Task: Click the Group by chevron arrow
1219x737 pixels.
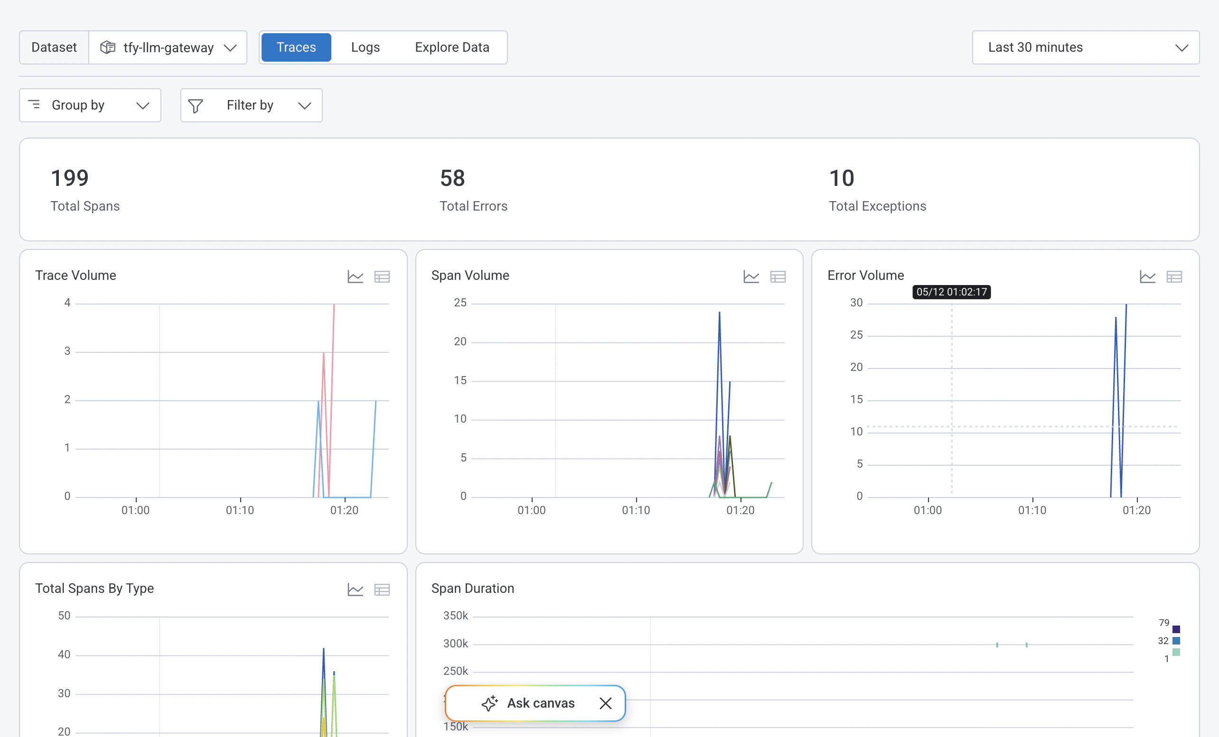Action: pyautogui.click(x=142, y=106)
